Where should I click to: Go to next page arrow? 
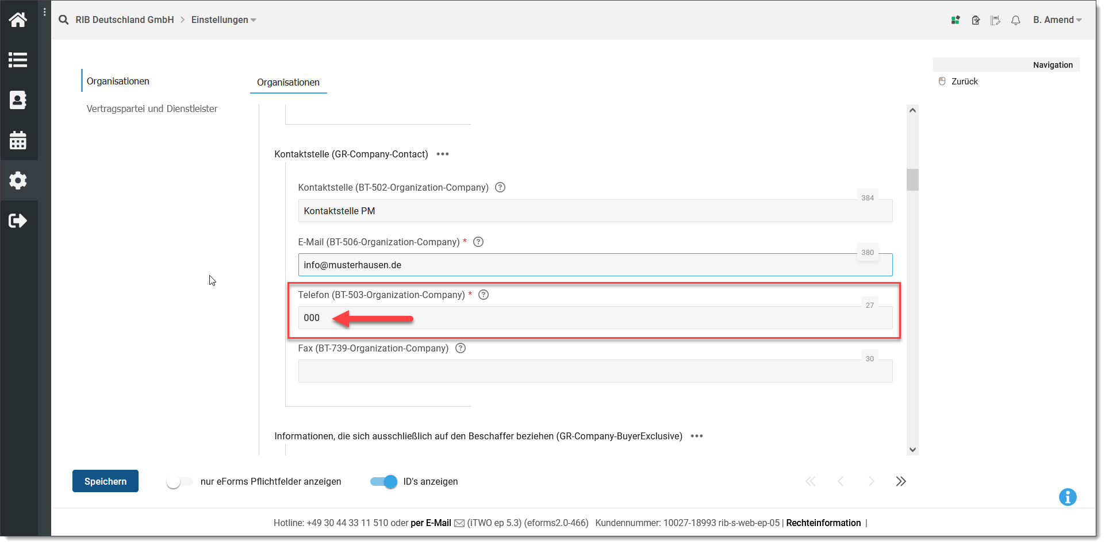[x=871, y=481]
